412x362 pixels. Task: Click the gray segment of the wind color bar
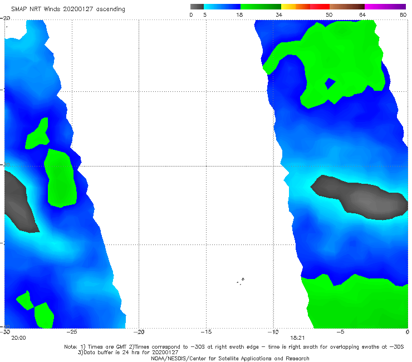(197, 7)
